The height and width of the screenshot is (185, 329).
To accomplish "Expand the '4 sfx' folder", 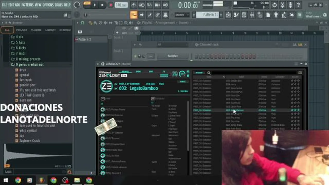I will point(17,37).
